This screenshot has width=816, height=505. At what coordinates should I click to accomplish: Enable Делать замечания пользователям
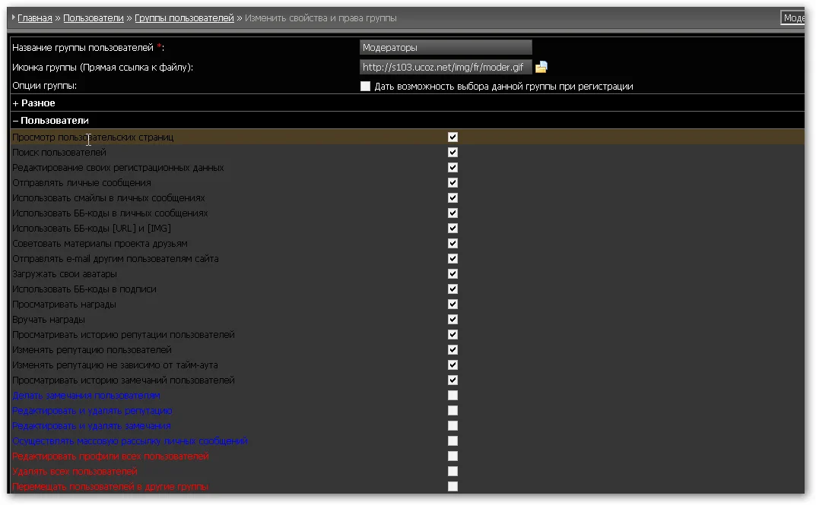click(x=452, y=396)
